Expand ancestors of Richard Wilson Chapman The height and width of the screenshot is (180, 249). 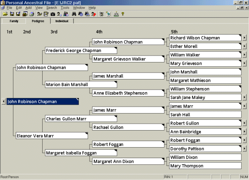click(x=244, y=38)
